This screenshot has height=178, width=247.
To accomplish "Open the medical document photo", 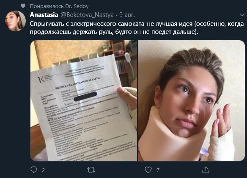I will coord(84,100).
